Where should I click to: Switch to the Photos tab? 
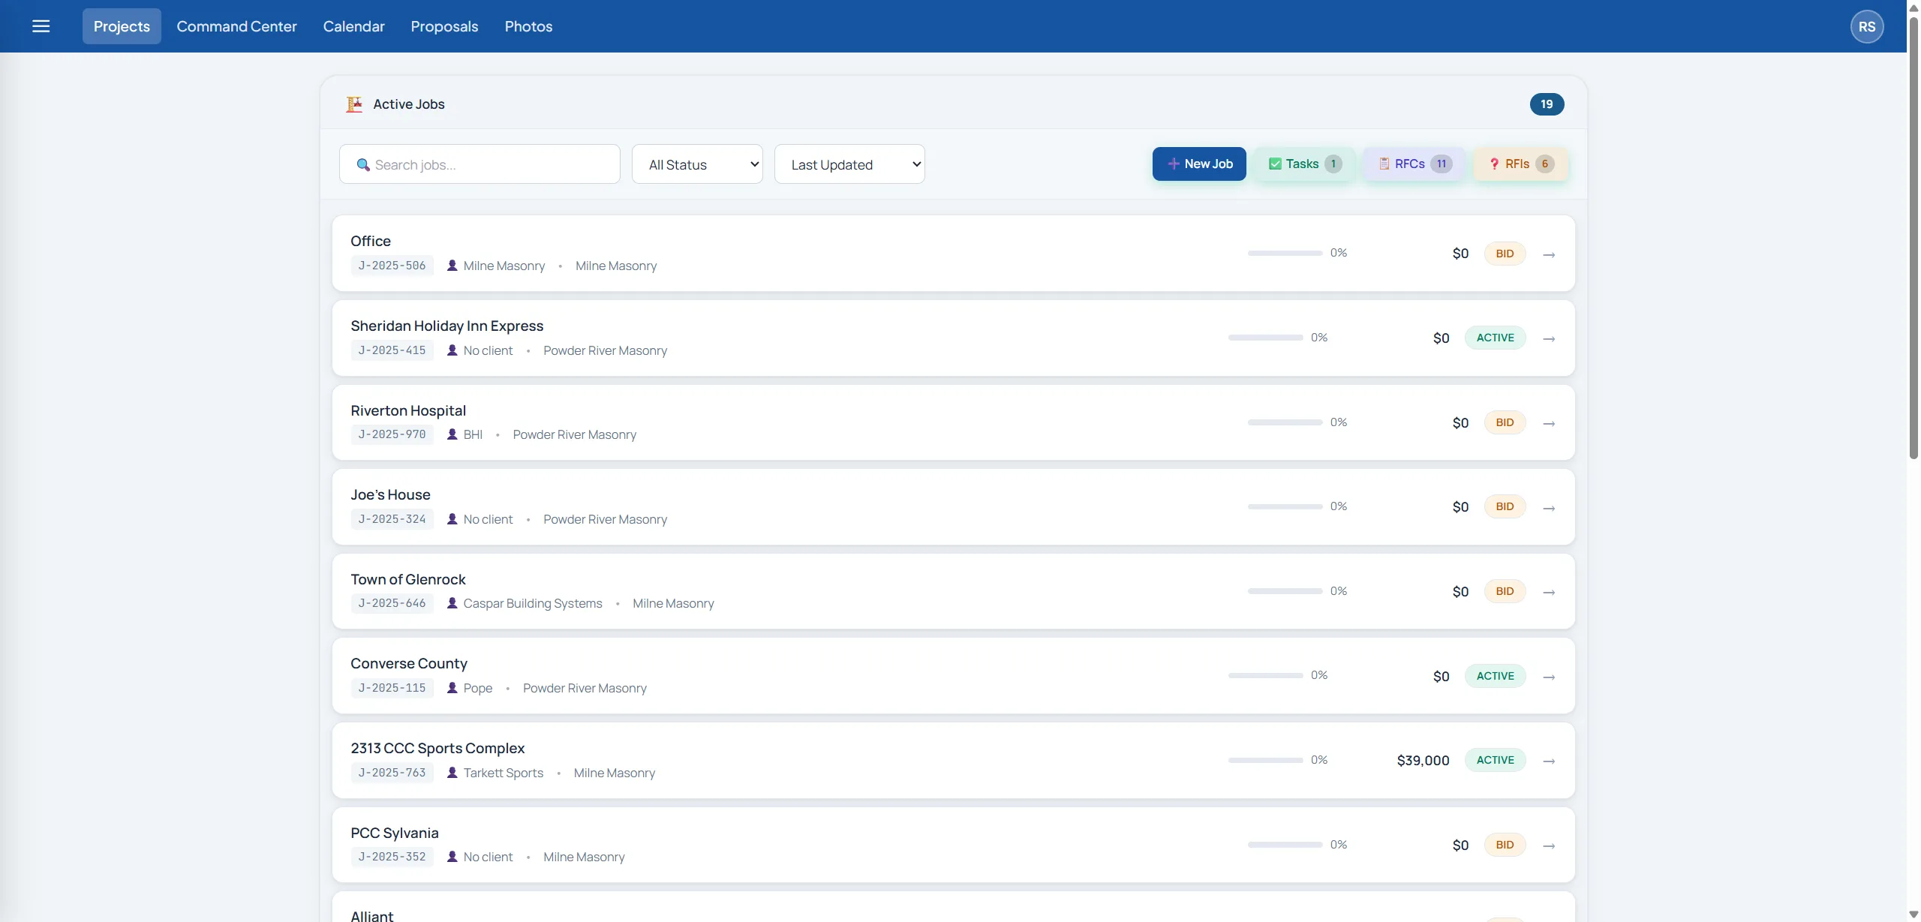click(x=528, y=26)
